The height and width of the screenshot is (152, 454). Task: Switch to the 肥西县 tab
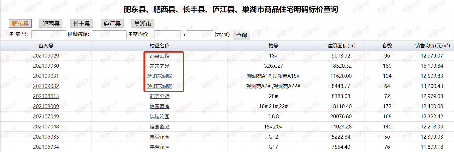coord(51,24)
